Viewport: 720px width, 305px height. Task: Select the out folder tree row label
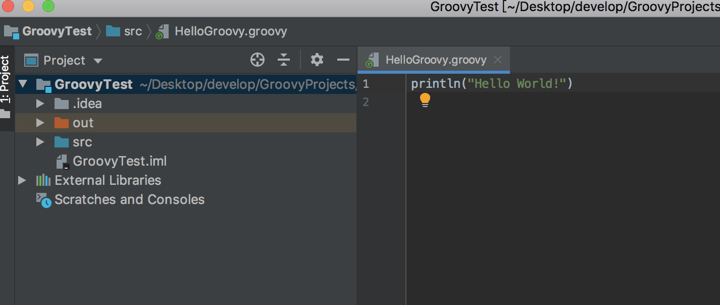click(83, 123)
